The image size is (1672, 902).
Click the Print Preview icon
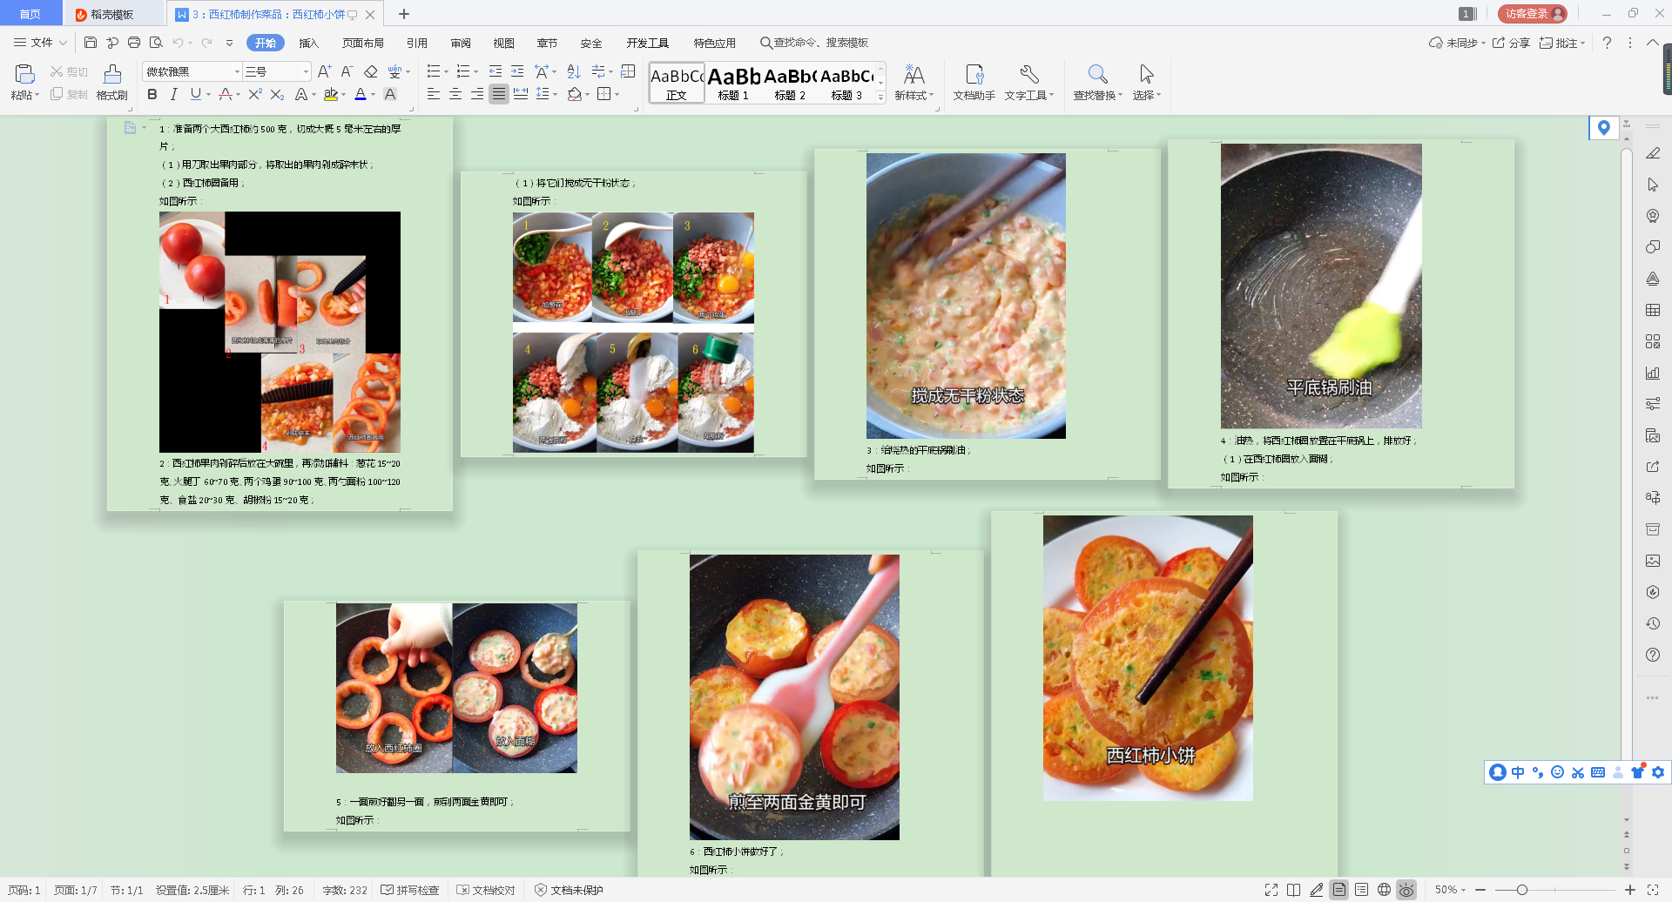[156, 43]
